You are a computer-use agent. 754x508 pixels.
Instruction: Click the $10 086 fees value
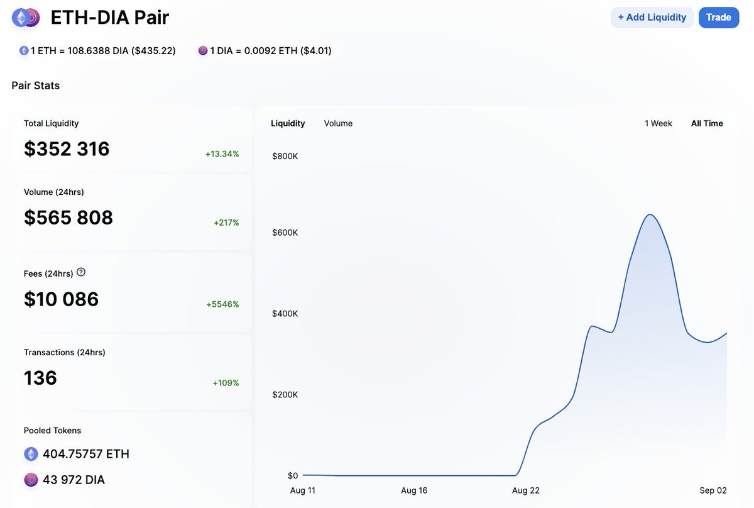62,299
